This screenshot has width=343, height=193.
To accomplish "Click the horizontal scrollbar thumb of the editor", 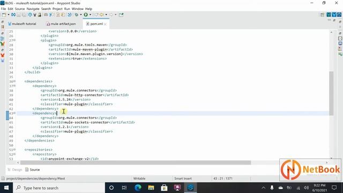I will click(x=136, y=162).
